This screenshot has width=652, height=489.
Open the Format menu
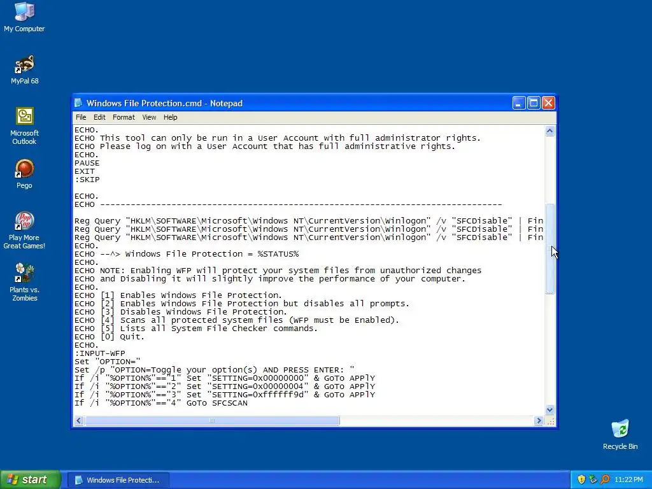click(x=124, y=117)
